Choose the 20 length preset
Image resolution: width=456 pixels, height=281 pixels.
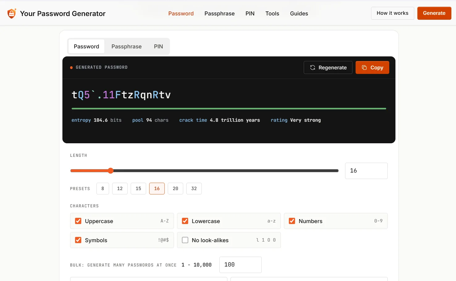click(x=175, y=189)
